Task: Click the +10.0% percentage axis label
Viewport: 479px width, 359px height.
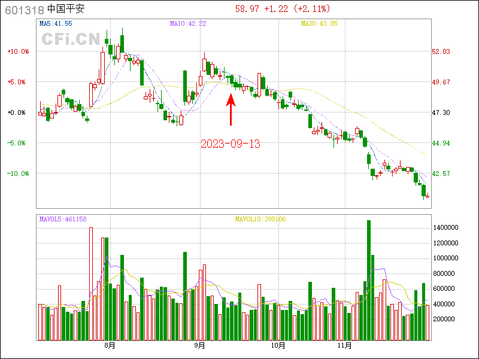Action: (x=18, y=52)
